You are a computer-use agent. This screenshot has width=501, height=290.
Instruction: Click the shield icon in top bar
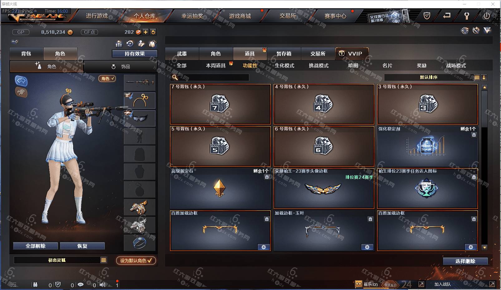click(427, 16)
